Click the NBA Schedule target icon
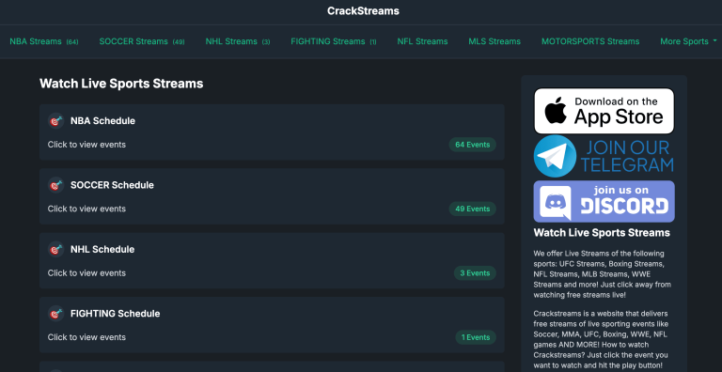 [x=55, y=121]
